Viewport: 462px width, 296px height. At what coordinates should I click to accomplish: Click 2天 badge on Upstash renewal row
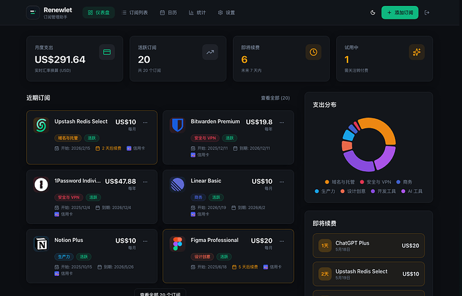coord(325,274)
